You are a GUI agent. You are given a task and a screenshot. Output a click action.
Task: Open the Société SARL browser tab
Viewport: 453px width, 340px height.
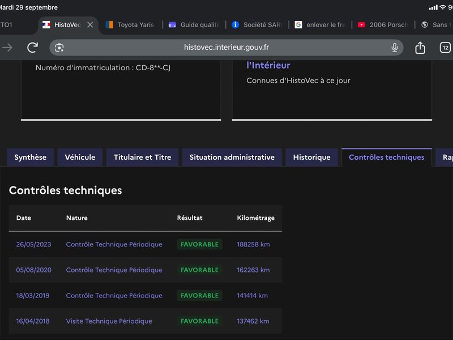[257, 25]
